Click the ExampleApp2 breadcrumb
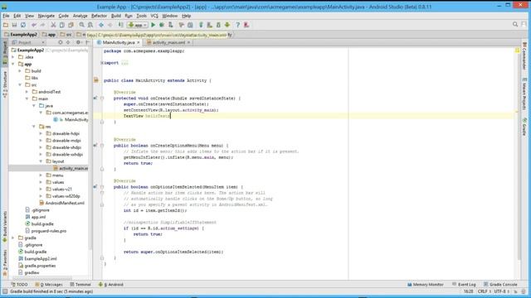The width and height of the screenshot is (531, 298). pyautogui.click(x=20, y=35)
